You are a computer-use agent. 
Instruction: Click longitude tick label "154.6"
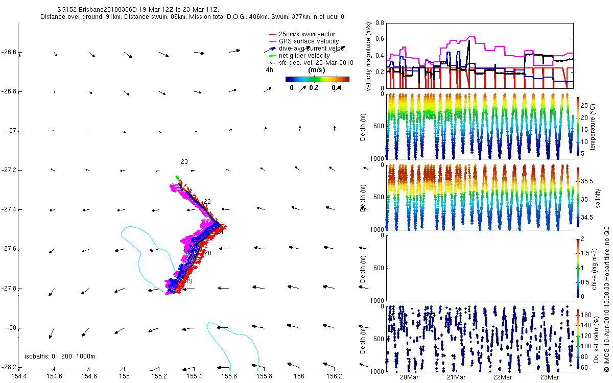click(54, 376)
